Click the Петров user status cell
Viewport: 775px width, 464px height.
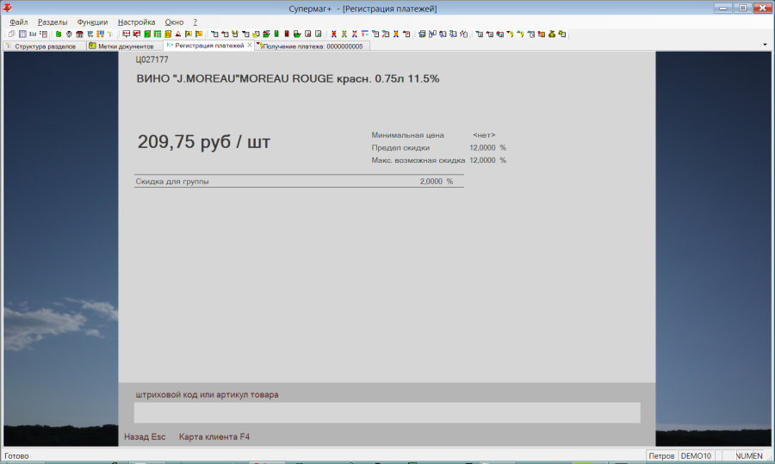pyautogui.click(x=661, y=456)
